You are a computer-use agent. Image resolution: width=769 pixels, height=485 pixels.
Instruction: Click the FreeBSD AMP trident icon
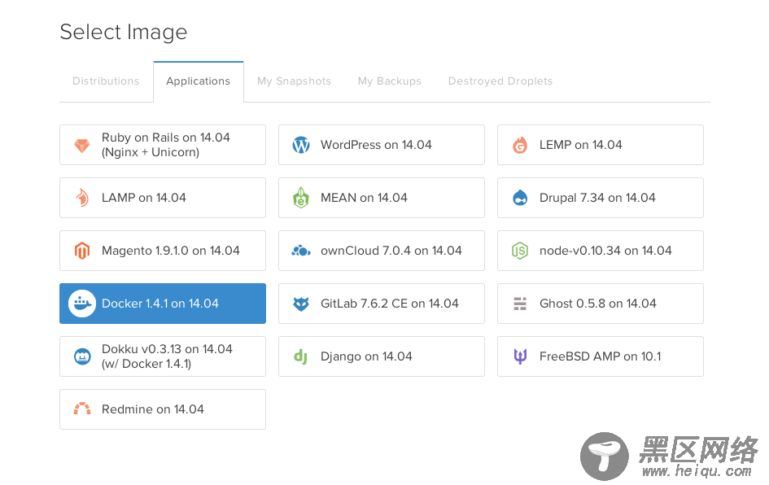520,356
